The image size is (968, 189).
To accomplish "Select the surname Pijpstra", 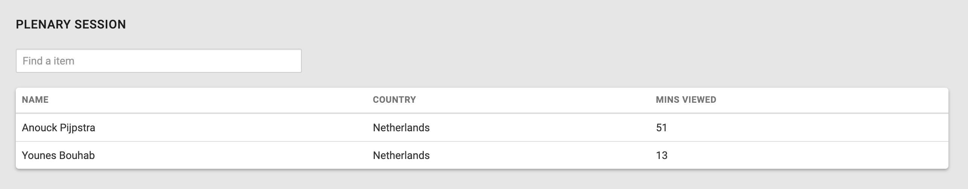I will click(78, 128).
